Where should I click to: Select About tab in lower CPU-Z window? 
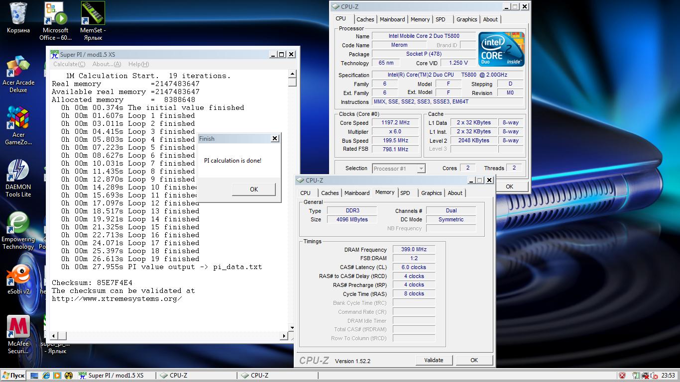455,193
